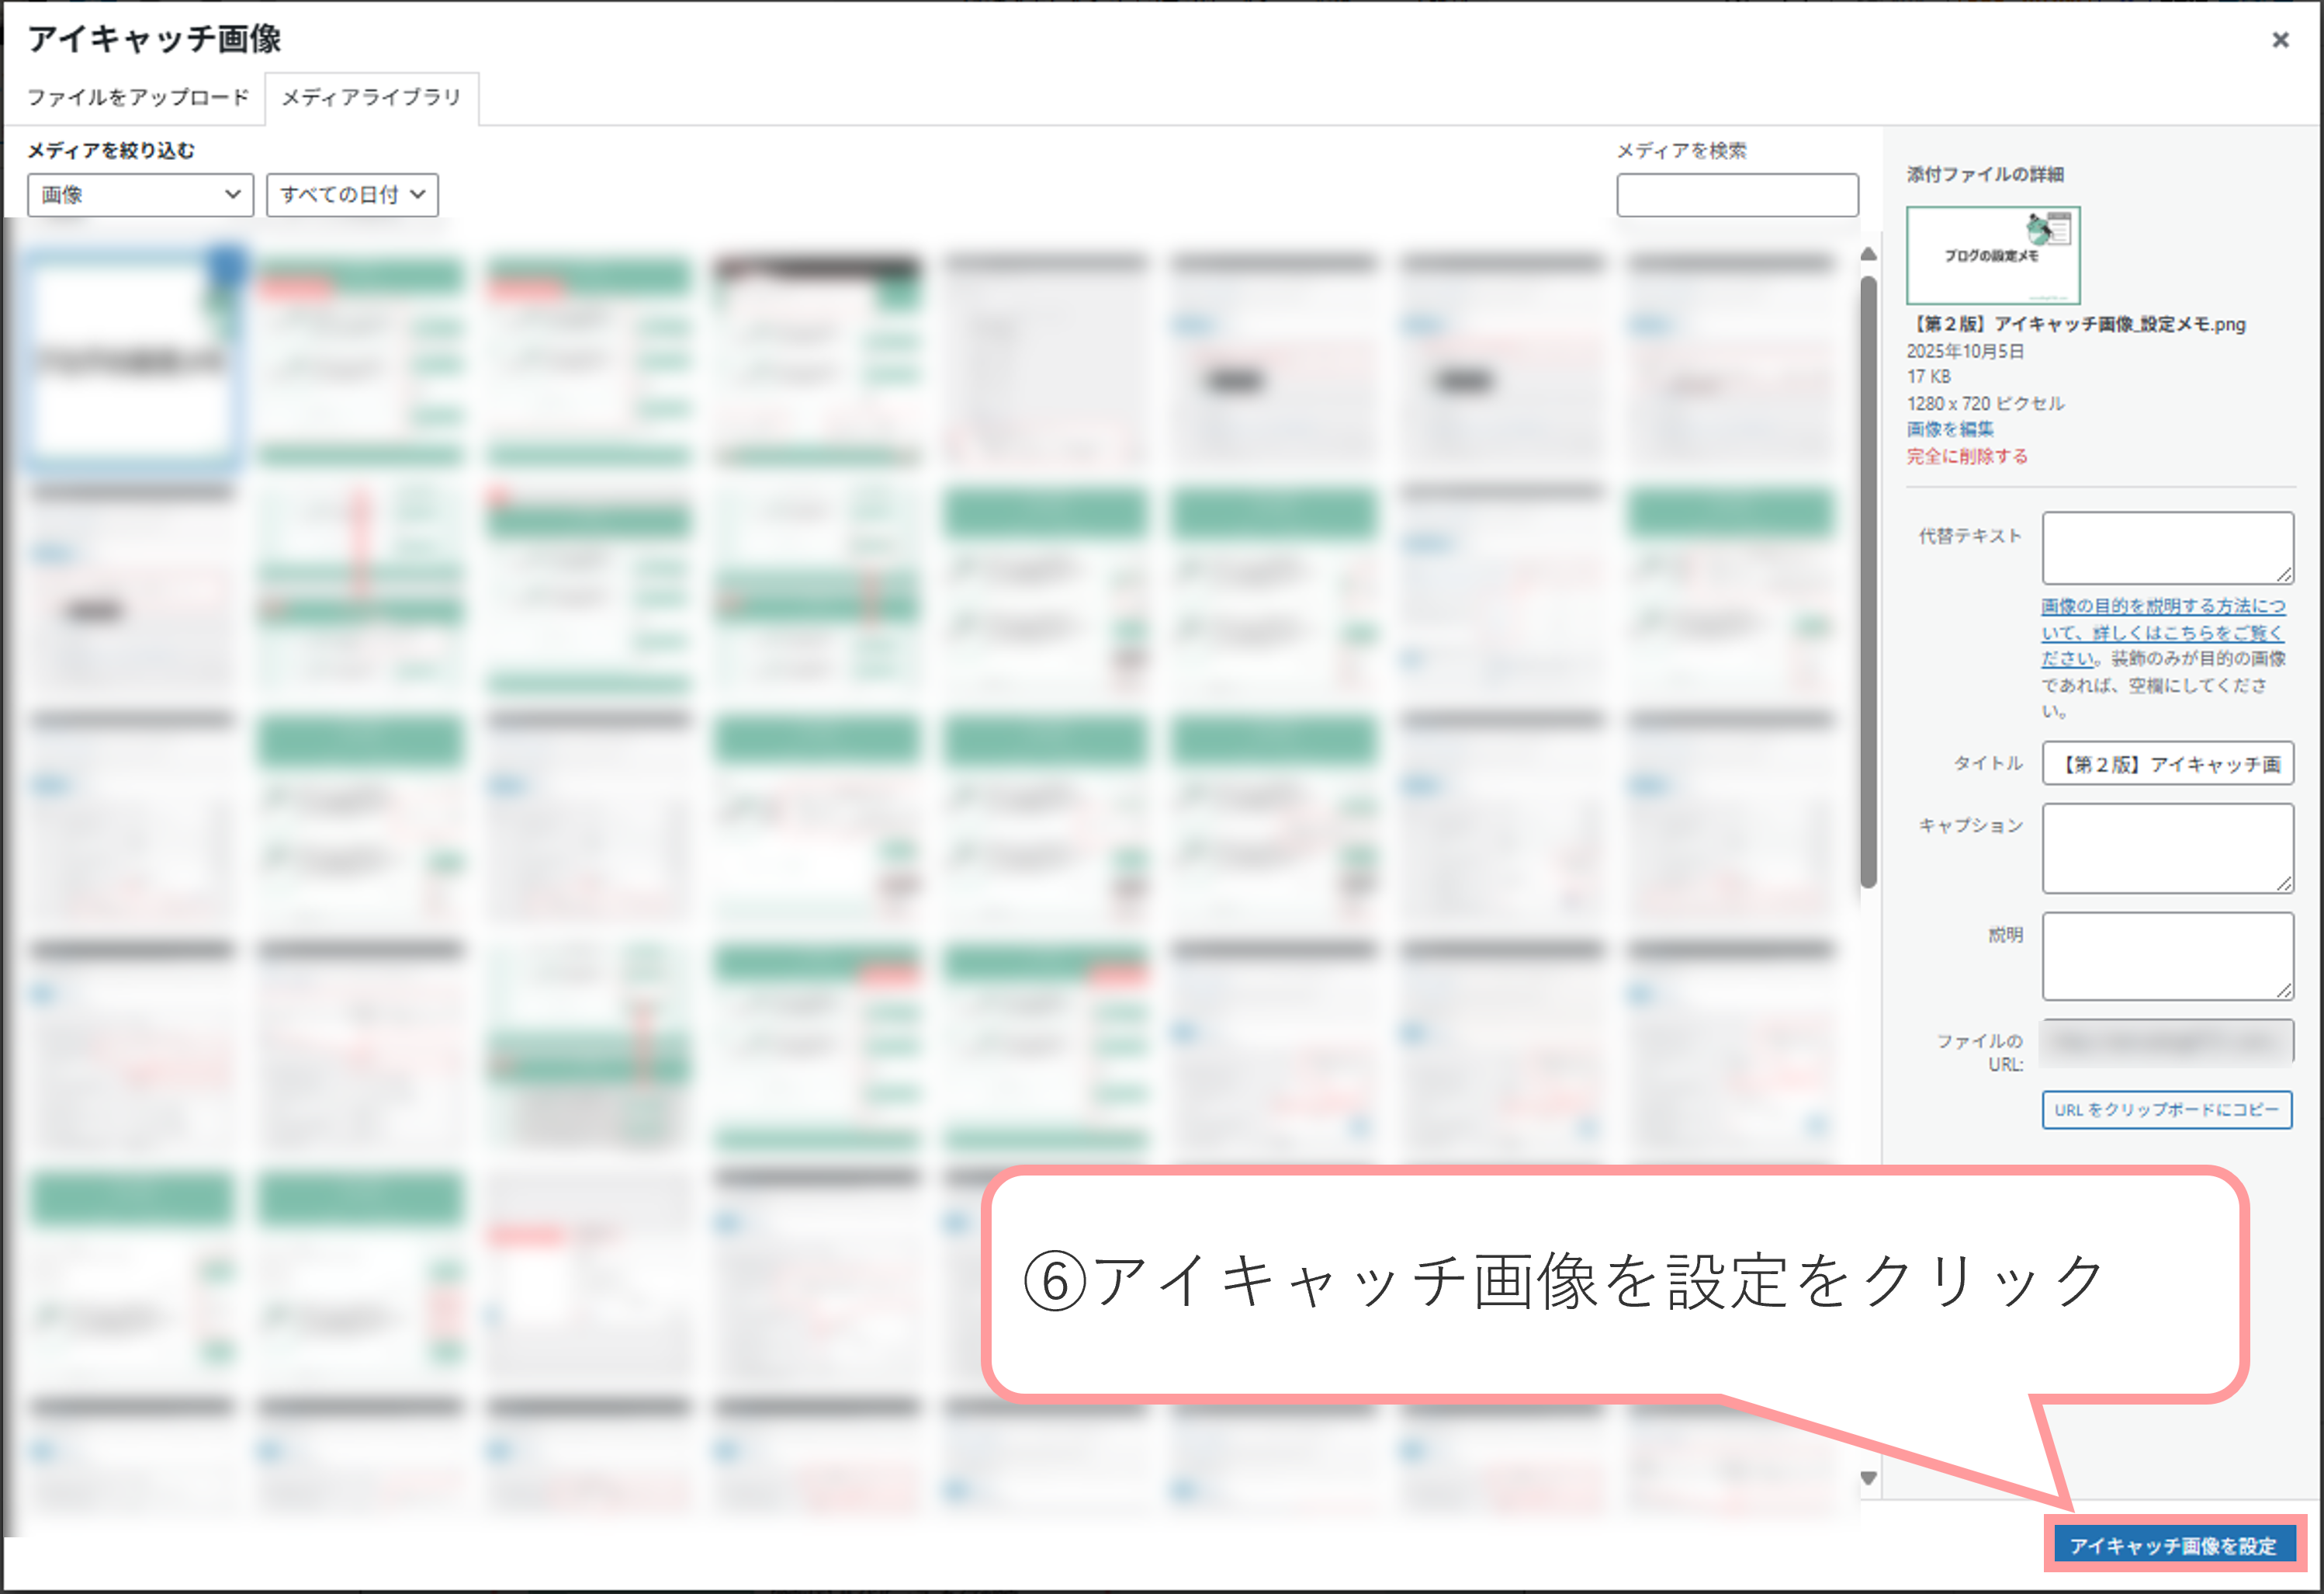This screenshot has width=2324, height=1594.
Task: Click the 説明 description text area
Action: coord(2166,956)
